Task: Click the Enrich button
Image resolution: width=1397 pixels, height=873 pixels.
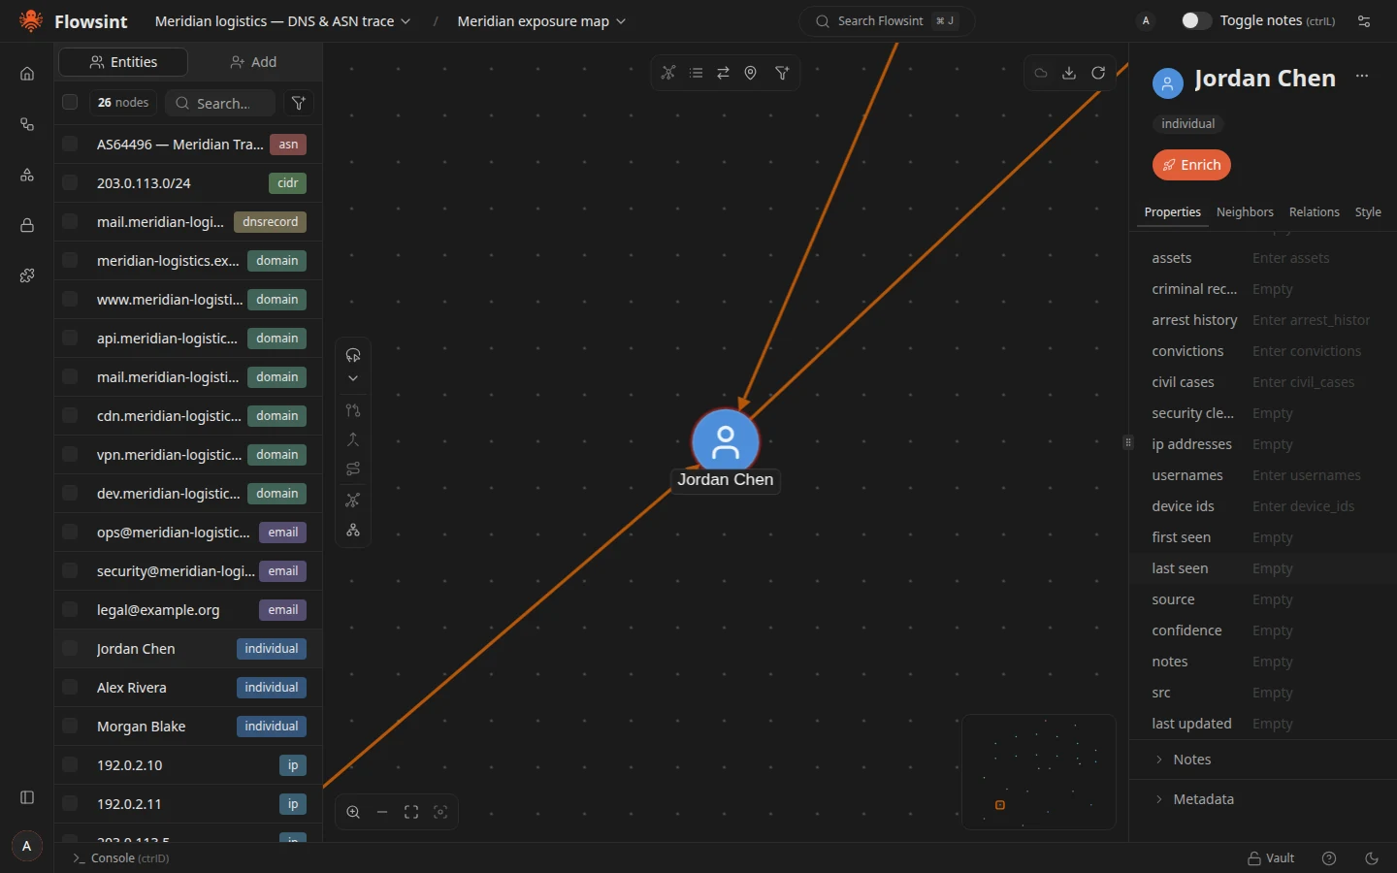Action: pos(1191,165)
